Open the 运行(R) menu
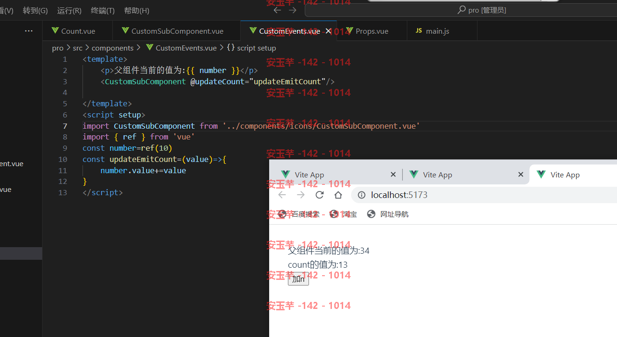Screen dimensions: 617x337 (x=69, y=10)
